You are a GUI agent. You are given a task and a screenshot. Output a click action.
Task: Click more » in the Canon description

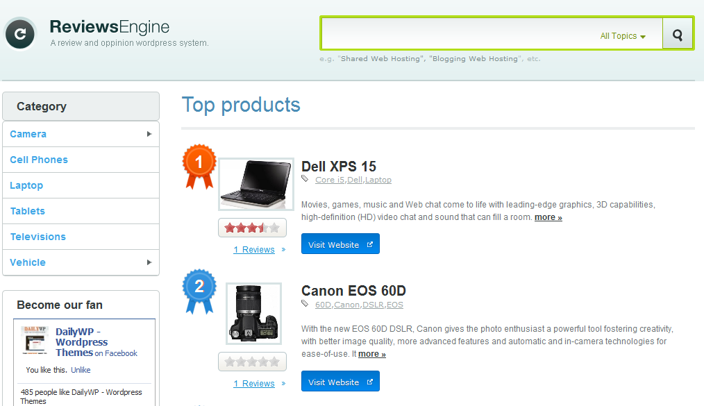pos(371,354)
